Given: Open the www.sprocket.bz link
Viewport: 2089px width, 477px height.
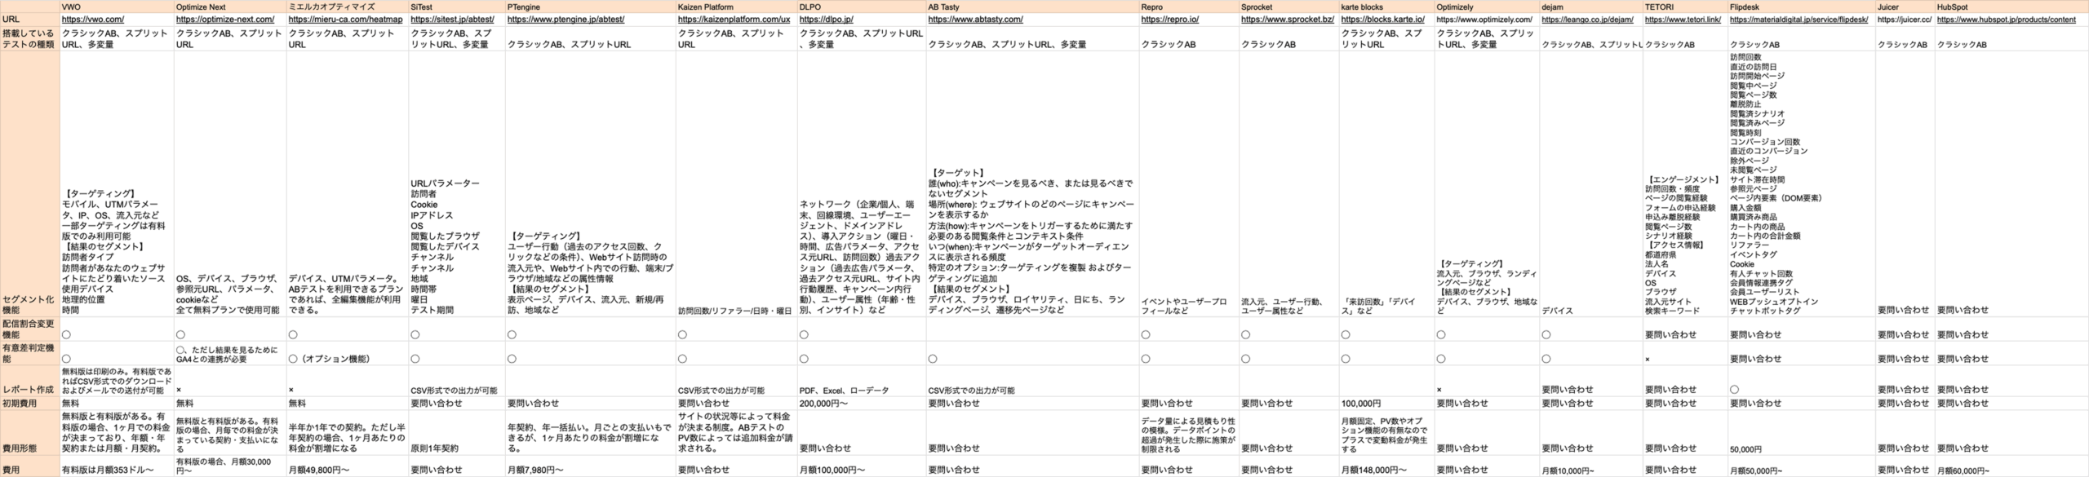Looking at the screenshot, I should [x=1287, y=19].
